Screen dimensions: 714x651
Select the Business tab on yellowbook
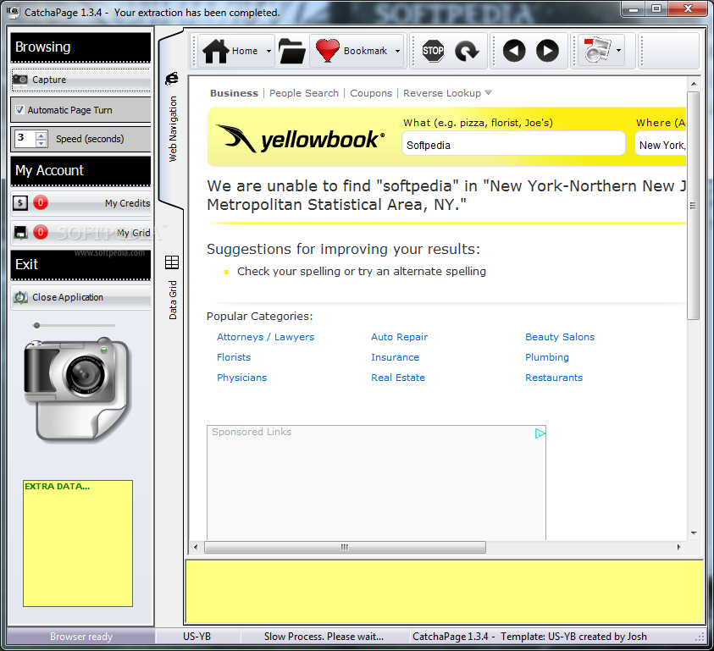tap(234, 93)
